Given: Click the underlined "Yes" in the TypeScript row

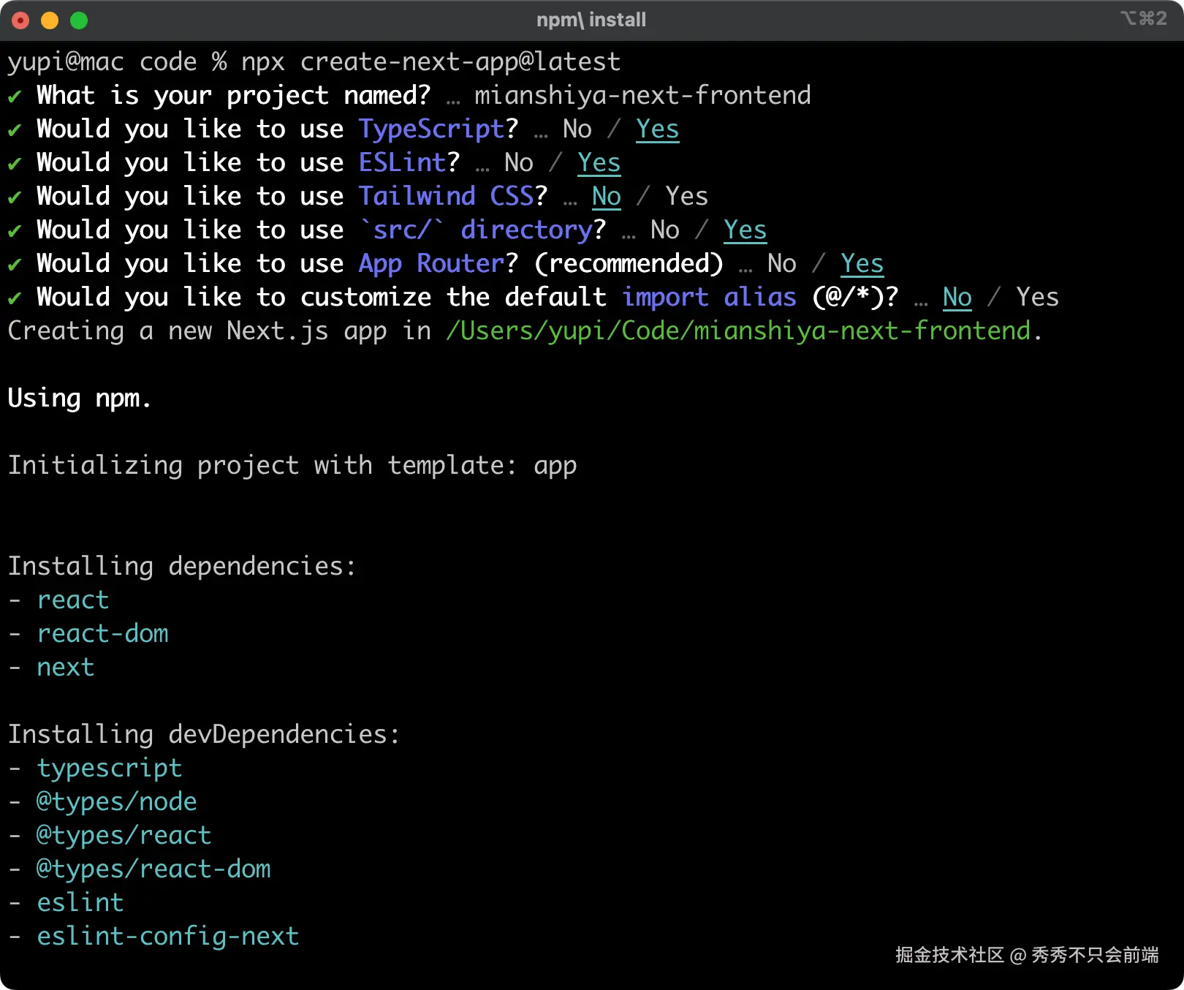Looking at the screenshot, I should click(658, 129).
